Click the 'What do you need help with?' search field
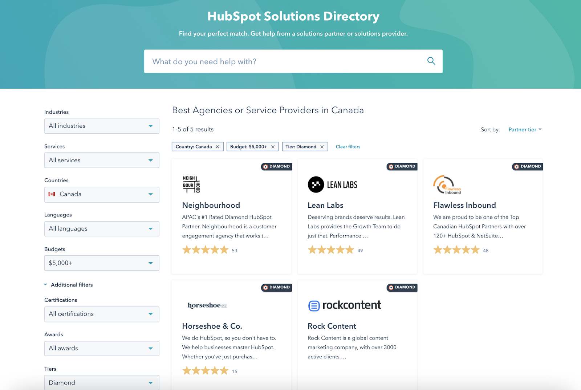581x390 pixels. click(293, 61)
